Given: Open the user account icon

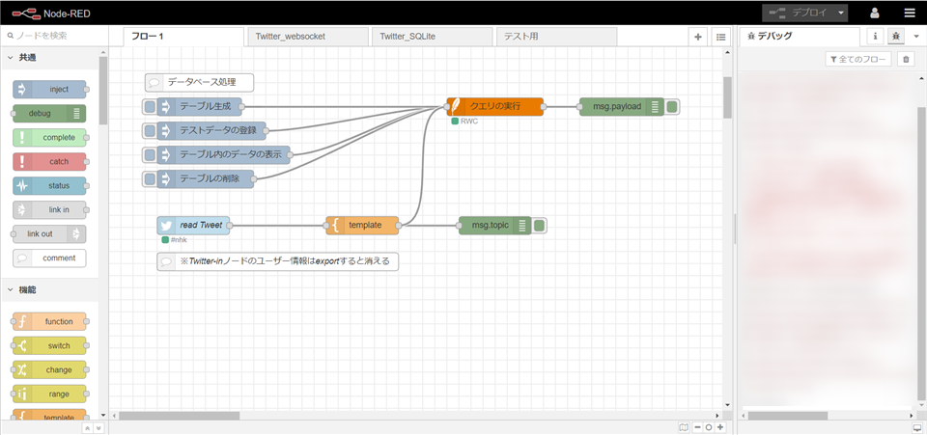Looking at the screenshot, I should coord(875,13).
